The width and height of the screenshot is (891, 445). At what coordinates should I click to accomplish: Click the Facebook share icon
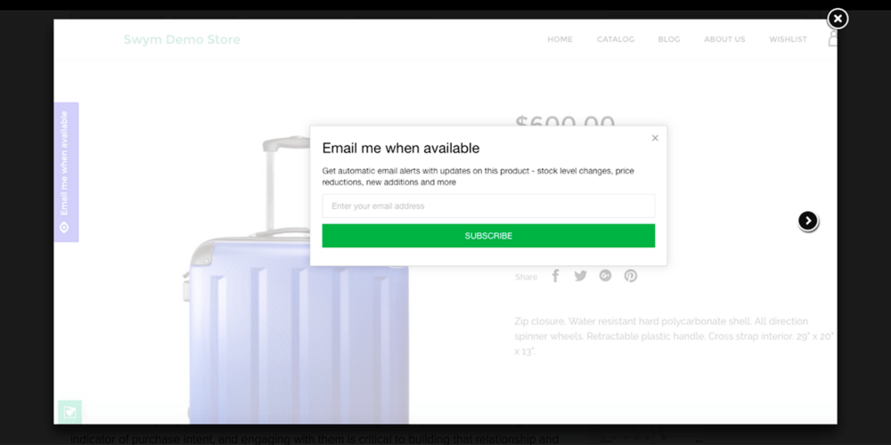coord(556,276)
